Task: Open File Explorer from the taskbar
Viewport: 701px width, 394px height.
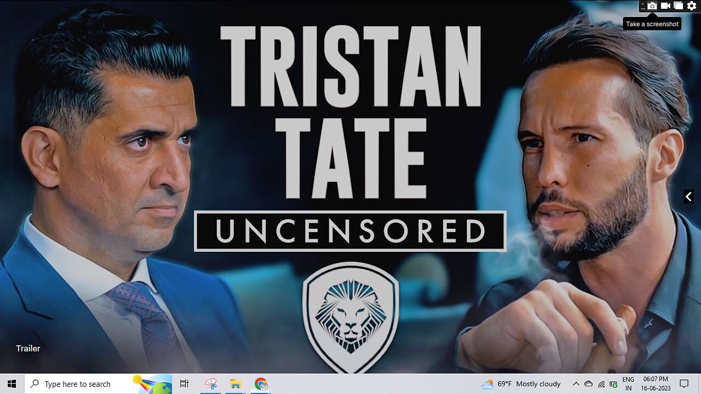Action: pos(235,384)
